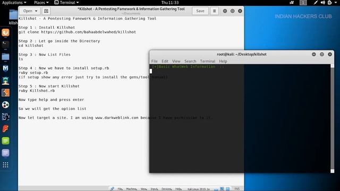
Task: Click the new document icon in gedit
Action: pyautogui.click(x=46, y=11)
